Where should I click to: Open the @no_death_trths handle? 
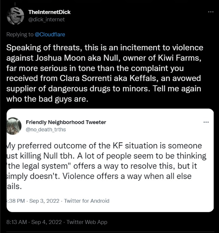46,129
